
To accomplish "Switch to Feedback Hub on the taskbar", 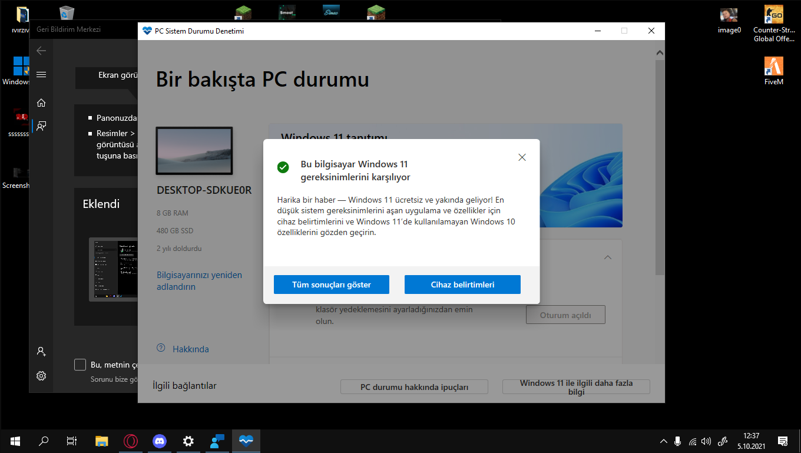I will tap(217, 441).
